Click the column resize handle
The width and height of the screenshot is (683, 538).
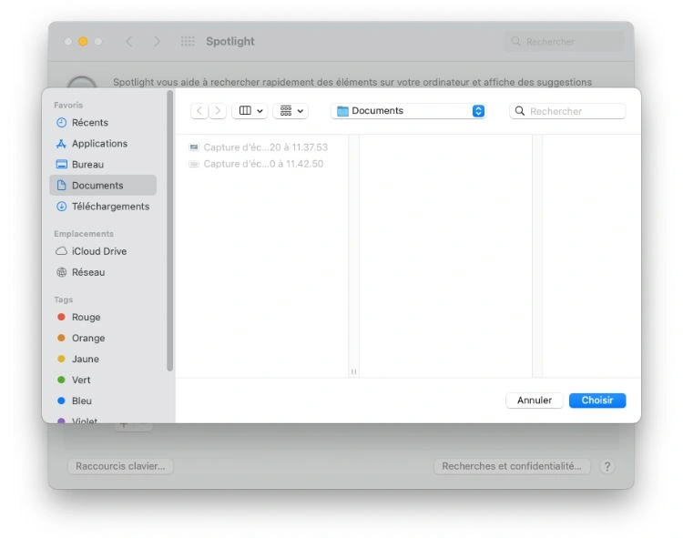(x=353, y=371)
